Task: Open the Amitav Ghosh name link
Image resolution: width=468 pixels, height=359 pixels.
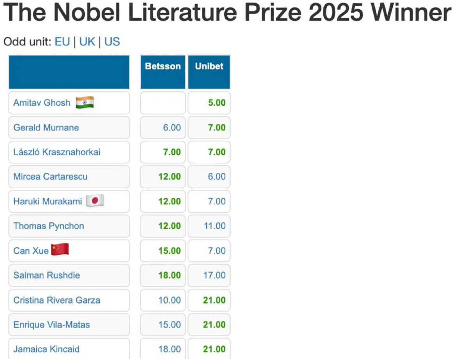Action: (42, 103)
